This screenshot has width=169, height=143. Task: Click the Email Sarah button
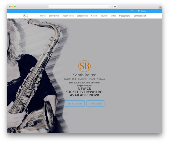tap(75, 103)
